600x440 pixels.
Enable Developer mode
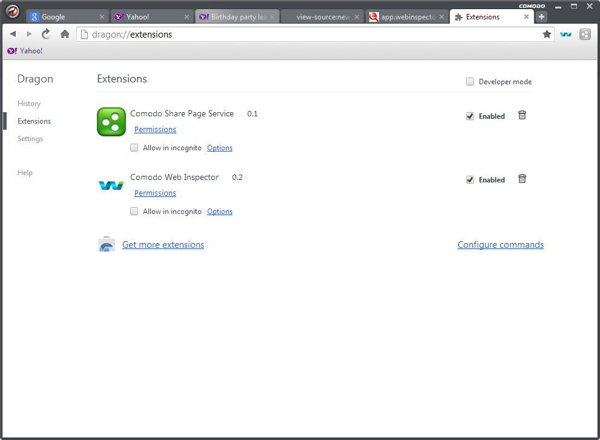[470, 81]
